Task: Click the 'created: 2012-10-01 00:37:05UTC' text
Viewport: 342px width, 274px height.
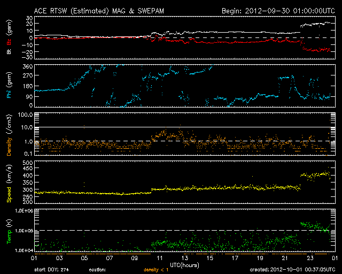Action: [292, 270]
